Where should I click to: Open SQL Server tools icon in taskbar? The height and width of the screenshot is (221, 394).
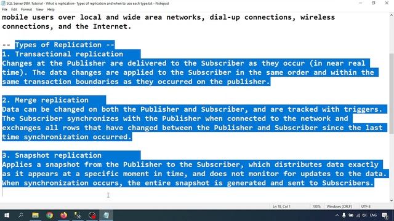click(x=78, y=215)
